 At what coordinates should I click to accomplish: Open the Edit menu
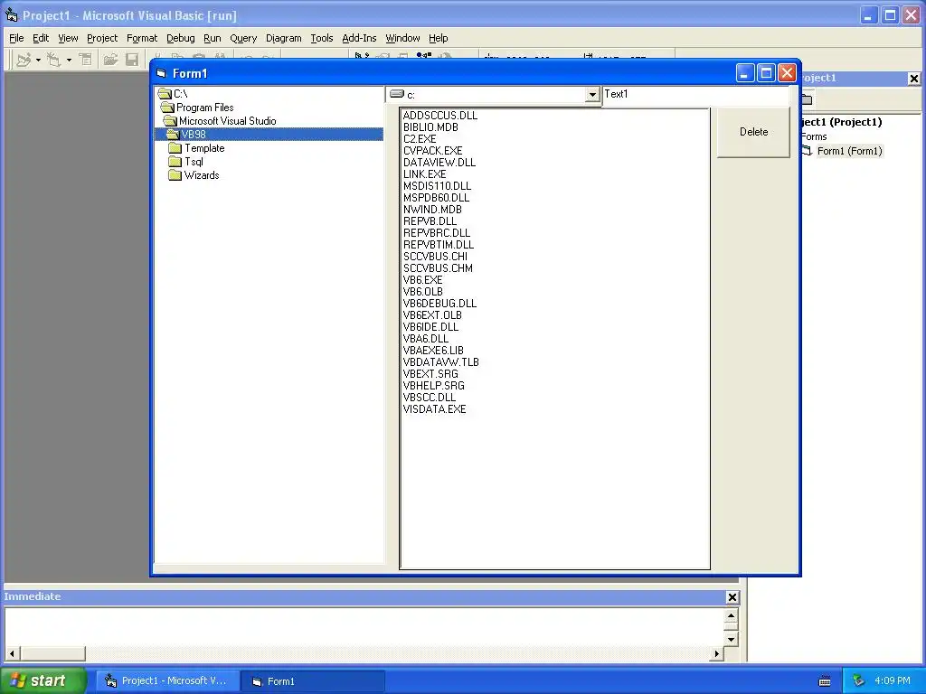click(41, 38)
